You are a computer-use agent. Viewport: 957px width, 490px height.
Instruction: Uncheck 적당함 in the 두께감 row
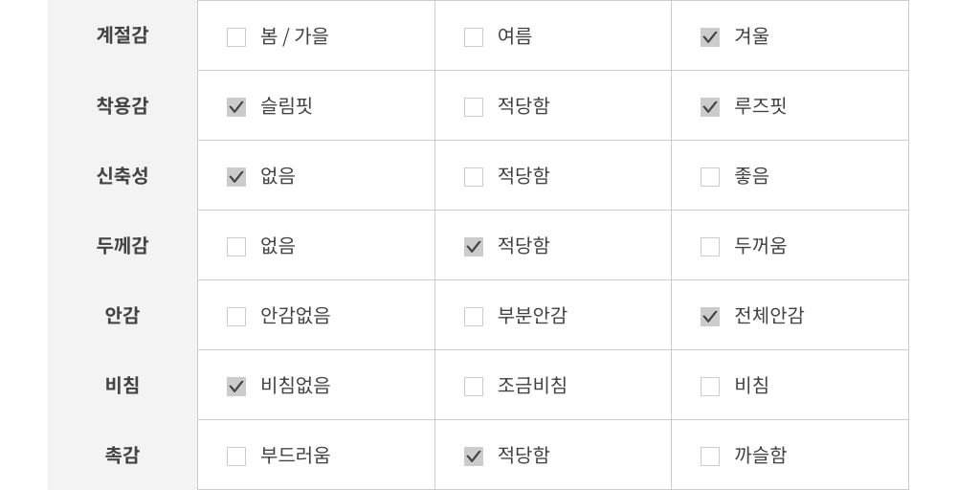[x=474, y=247]
